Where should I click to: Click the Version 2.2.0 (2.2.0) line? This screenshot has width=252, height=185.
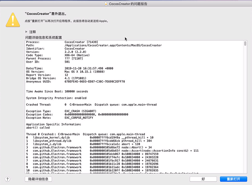click(x=56, y=52)
